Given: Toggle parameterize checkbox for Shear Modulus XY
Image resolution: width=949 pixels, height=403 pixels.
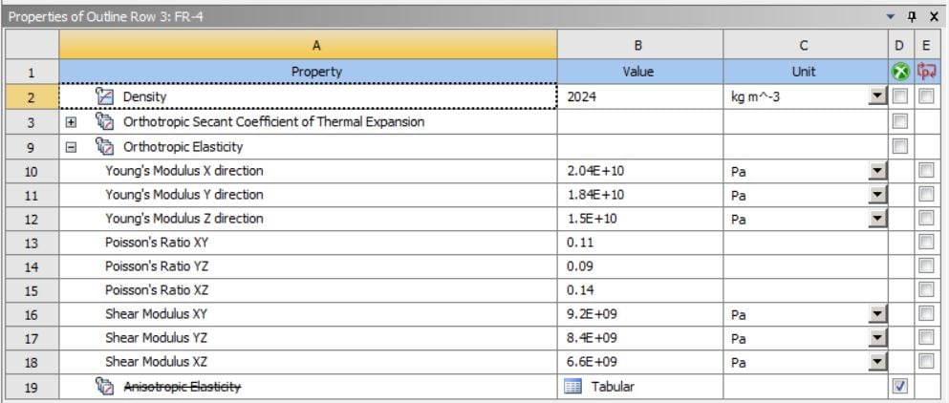Looking at the screenshot, I should click(925, 313).
